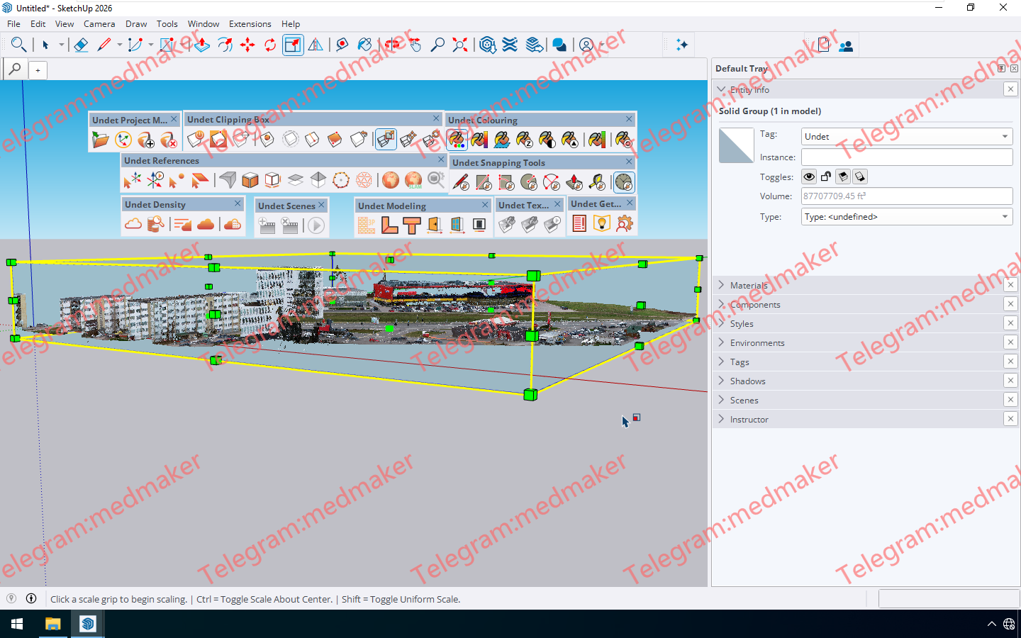Pick the Rotate tool with red circular arrows
Image resolution: width=1021 pixels, height=638 pixels.
tap(270, 45)
